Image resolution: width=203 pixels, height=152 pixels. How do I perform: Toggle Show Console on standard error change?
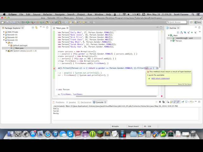click(x=178, y=102)
